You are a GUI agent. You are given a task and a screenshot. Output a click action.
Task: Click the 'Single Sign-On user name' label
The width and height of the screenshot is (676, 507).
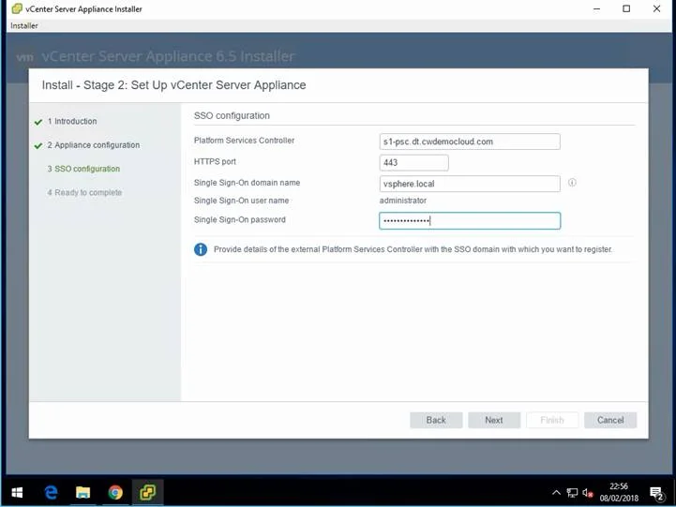coord(242,201)
